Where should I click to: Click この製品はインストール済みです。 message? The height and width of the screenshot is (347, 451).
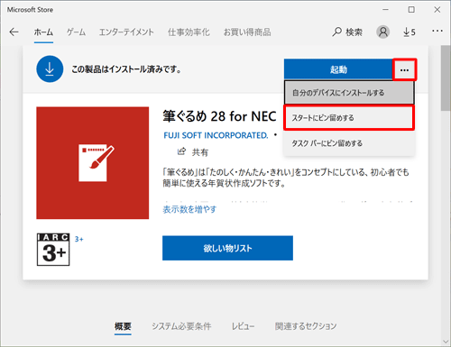(126, 69)
